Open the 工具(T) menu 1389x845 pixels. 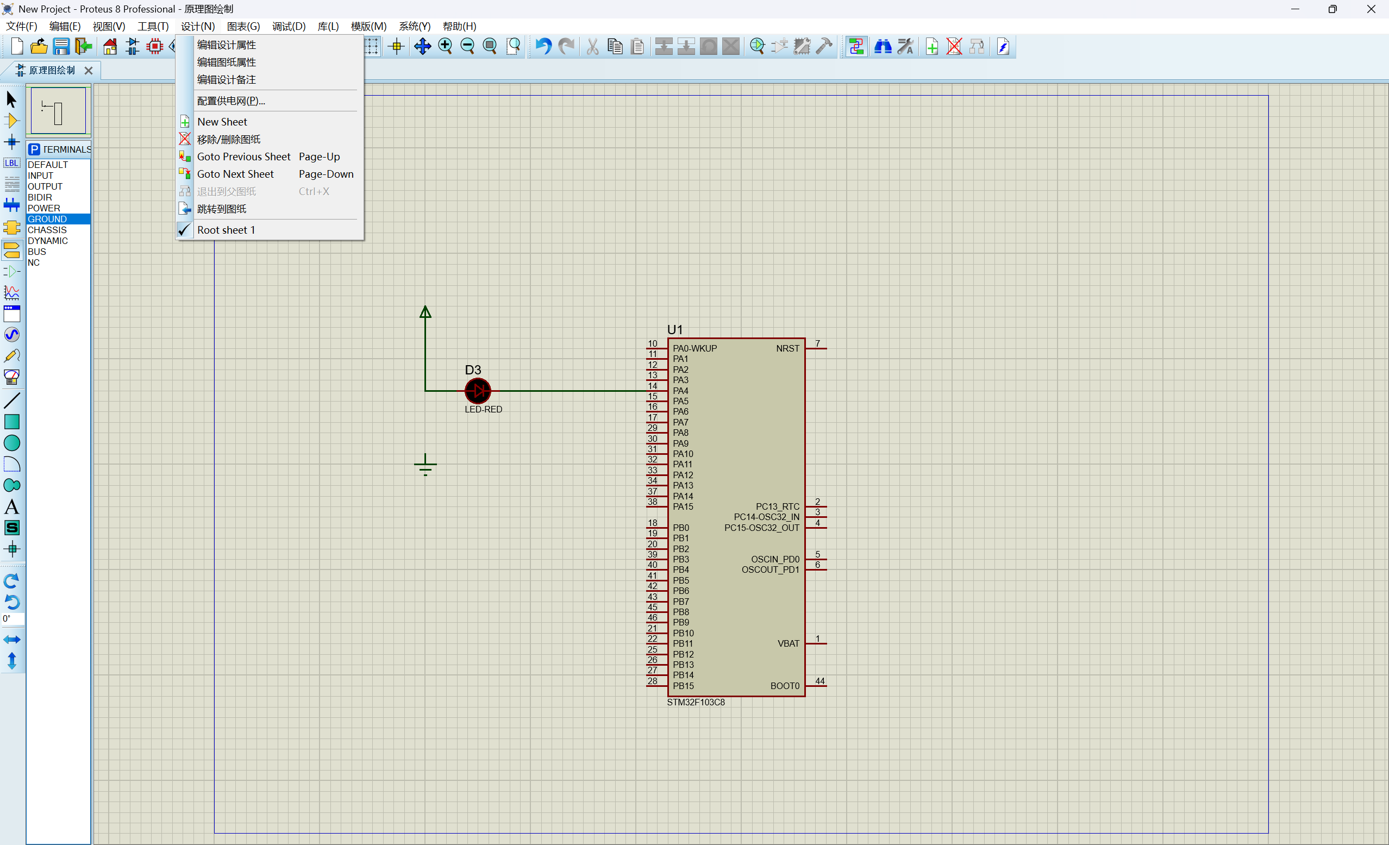153,27
